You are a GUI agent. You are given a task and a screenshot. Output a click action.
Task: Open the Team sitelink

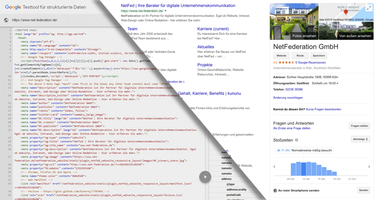[x=132, y=29]
